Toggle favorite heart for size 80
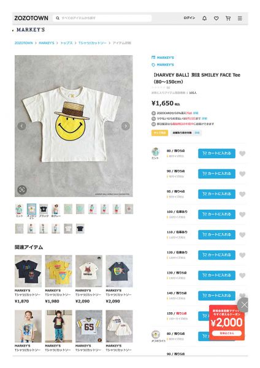 [242, 153]
